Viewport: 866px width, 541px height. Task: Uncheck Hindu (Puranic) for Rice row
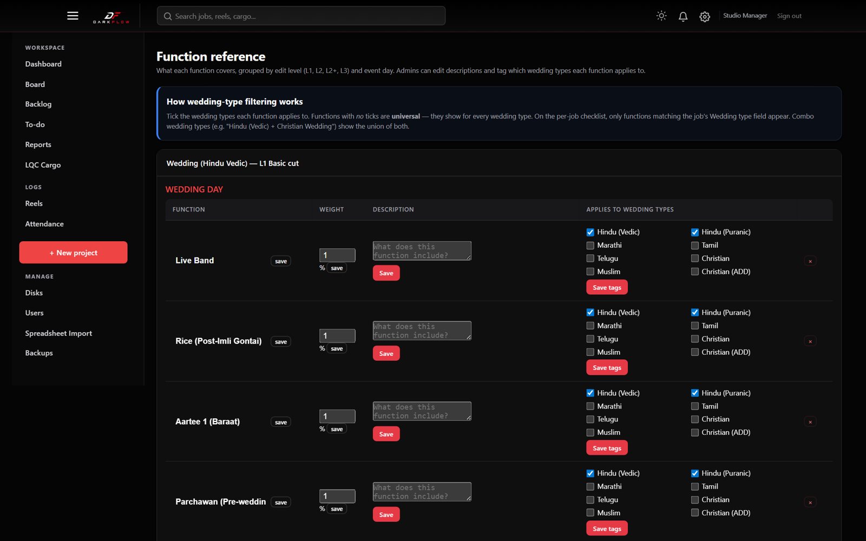coord(694,313)
